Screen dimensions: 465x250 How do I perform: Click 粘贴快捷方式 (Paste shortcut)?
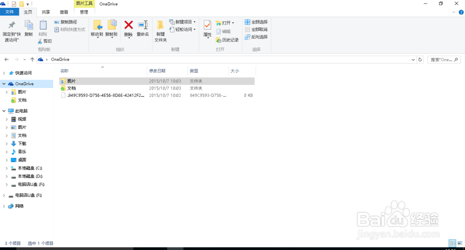[70, 30]
